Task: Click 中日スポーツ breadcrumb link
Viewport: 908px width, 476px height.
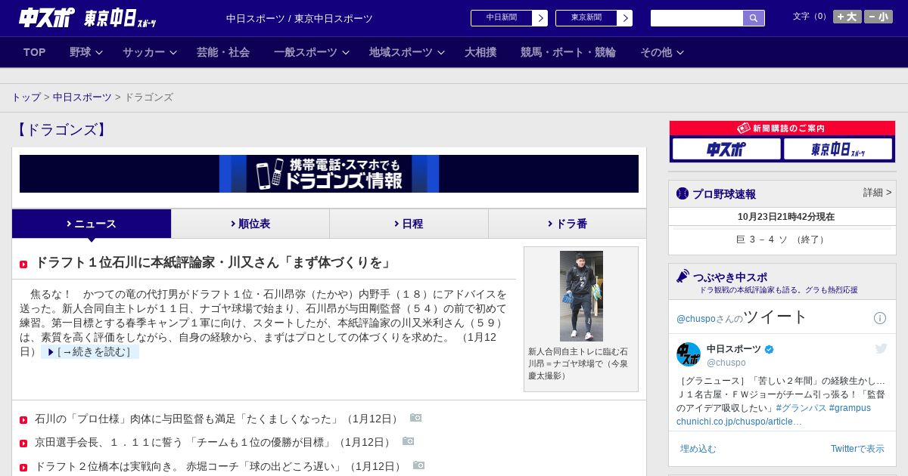Action: tap(82, 97)
